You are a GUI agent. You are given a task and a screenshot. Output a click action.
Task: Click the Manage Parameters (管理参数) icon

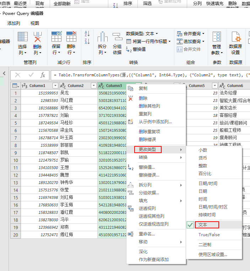tap(217, 37)
